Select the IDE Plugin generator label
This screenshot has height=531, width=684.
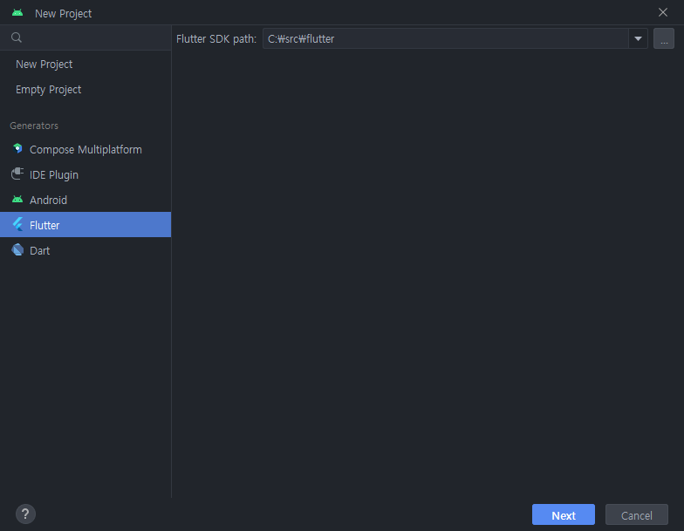click(54, 174)
